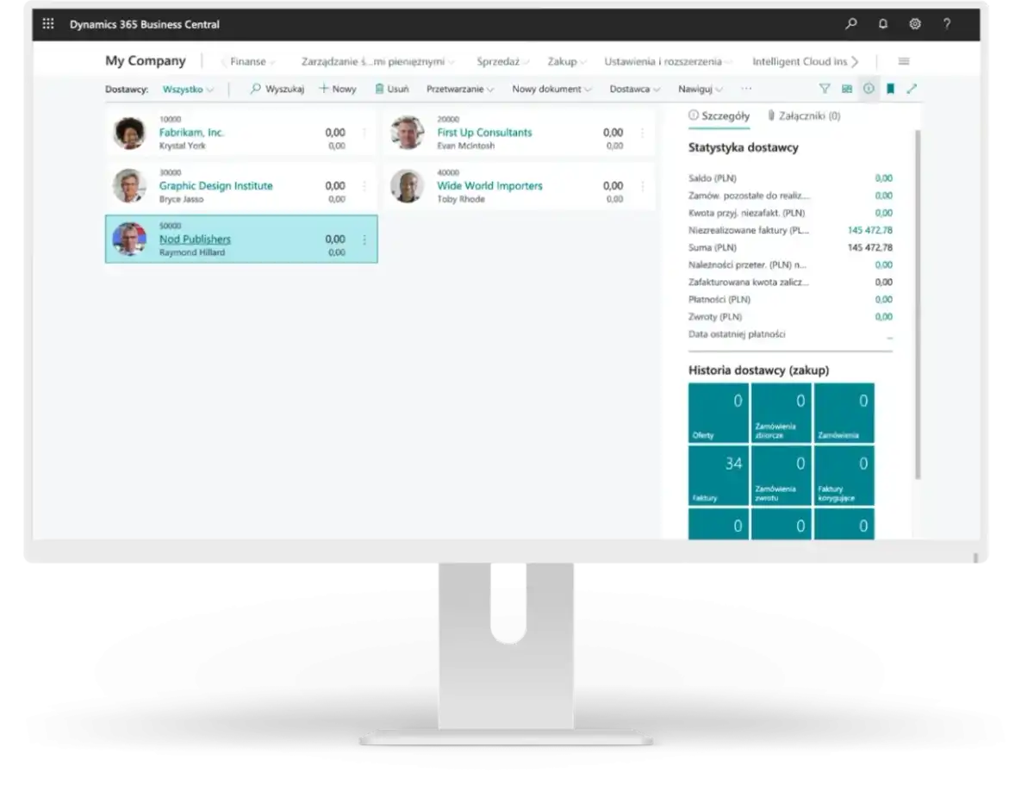Screen dimensions: 1034x791
Task: Open the app launcher waffle icon
Action: click(x=48, y=24)
